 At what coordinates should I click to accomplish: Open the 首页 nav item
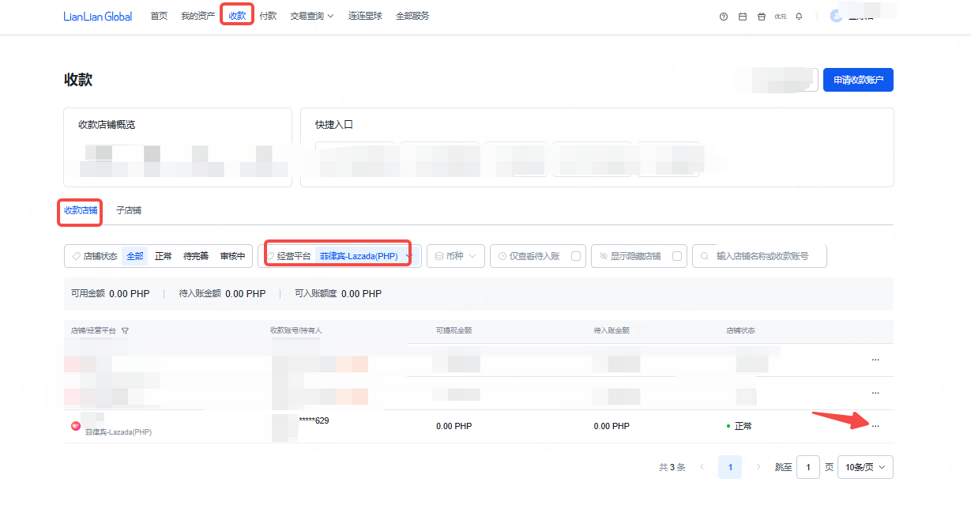(159, 16)
